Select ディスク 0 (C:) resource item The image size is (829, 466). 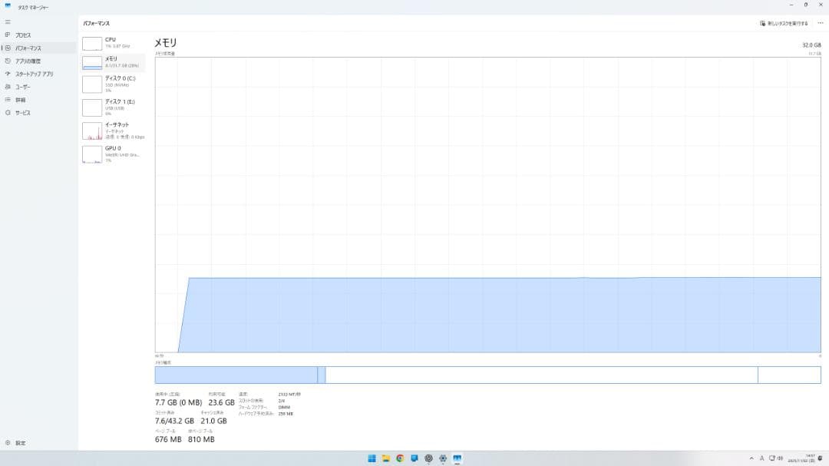(x=112, y=84)
